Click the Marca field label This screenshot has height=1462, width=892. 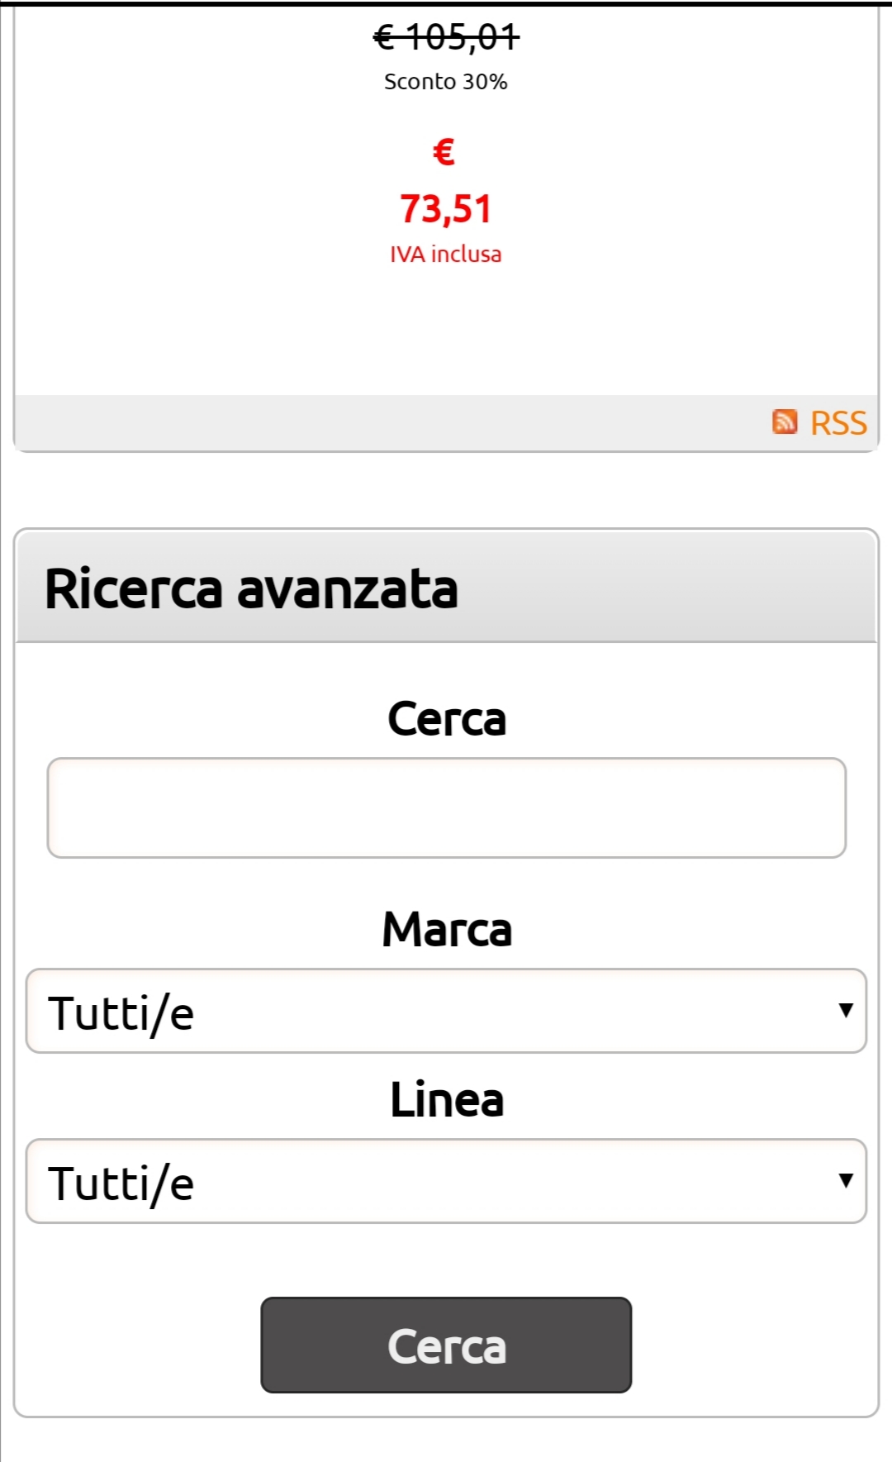(446, 929)
